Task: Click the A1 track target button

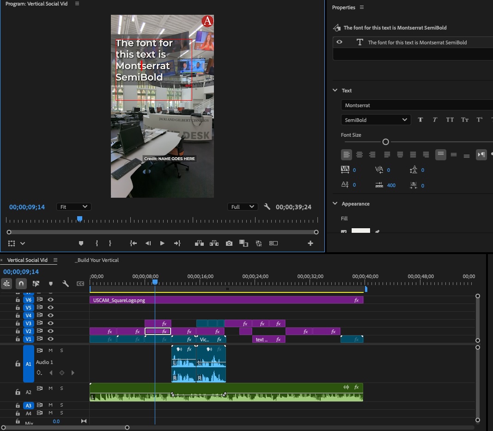Action: tap(28, 364)
